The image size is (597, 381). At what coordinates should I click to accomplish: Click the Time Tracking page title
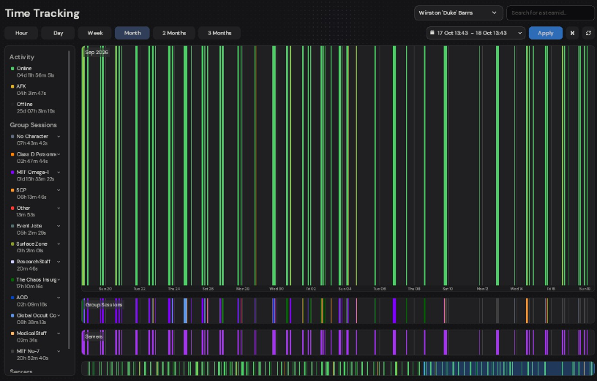[x=42, y=13]
